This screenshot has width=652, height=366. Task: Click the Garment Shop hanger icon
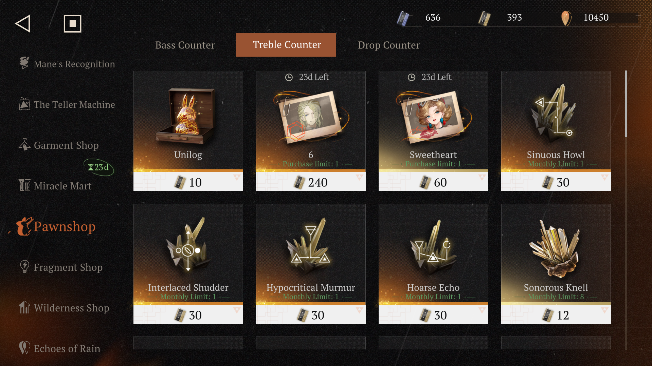pyautogui.click(x=24, y=145)
